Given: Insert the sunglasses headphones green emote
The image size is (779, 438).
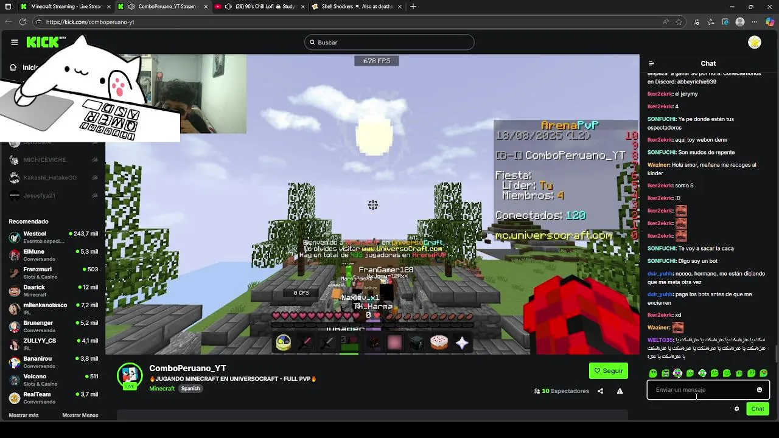Looking at the screenshot, I should point(677,373).
